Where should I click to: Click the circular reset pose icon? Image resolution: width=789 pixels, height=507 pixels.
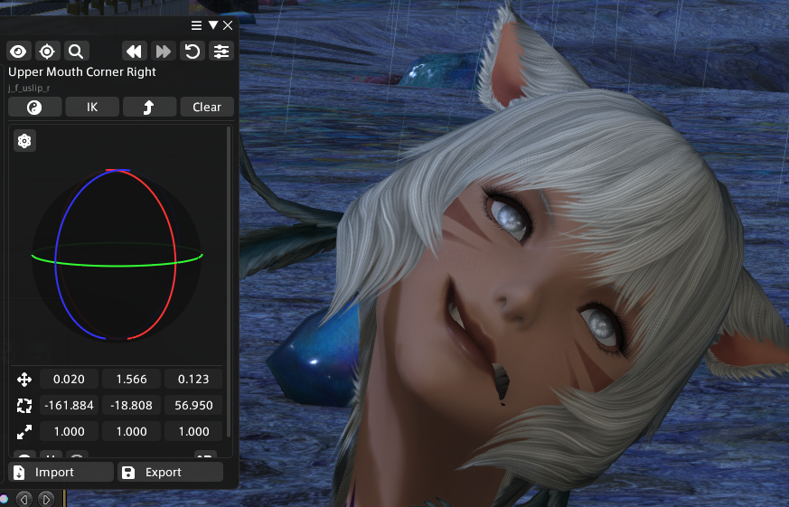pyautogui.click(x=193, y=52)
